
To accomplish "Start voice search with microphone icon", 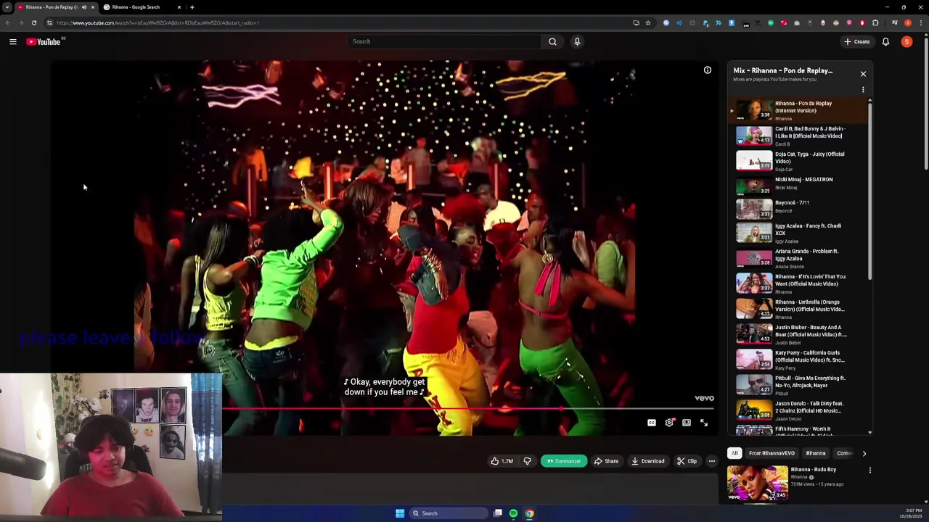I will pyautogui.click(x=577, y=41).
